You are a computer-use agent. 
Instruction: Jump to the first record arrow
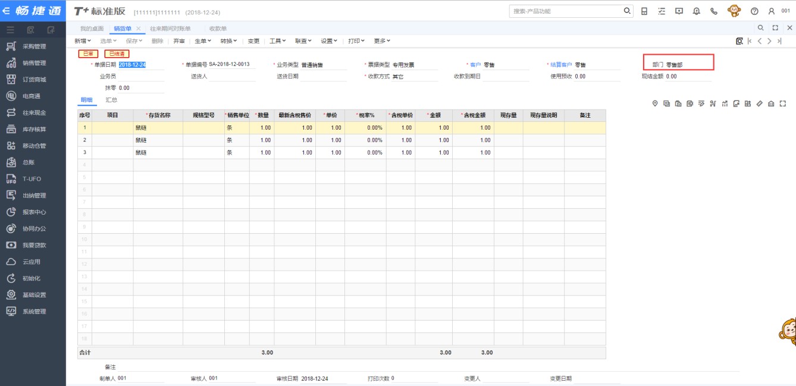tap(750, 41)
